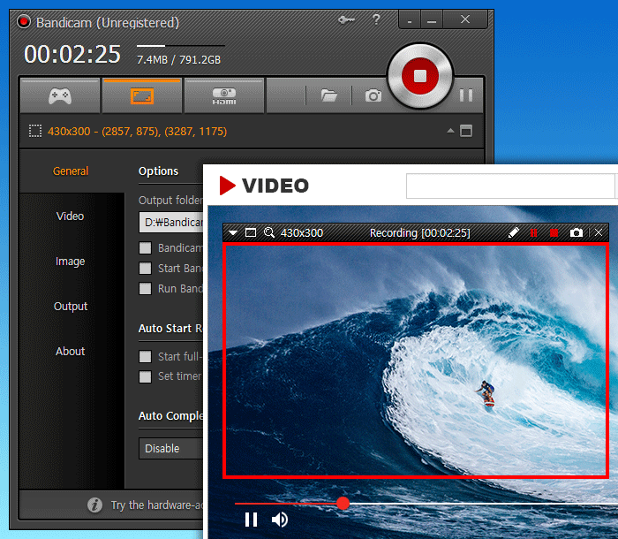Click the video frame in the player

[x=416, y=361]
